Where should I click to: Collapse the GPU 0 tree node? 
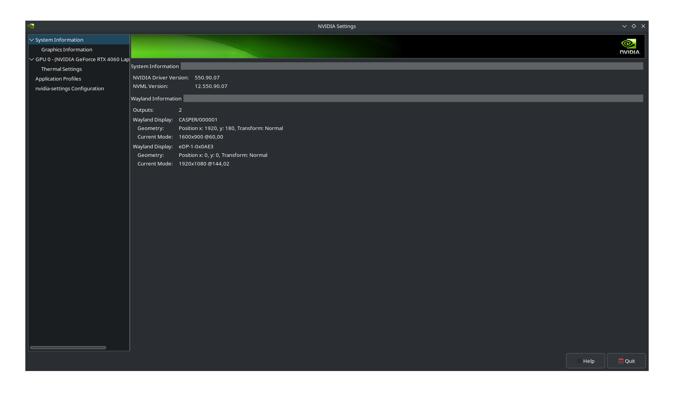pos(32,59)
